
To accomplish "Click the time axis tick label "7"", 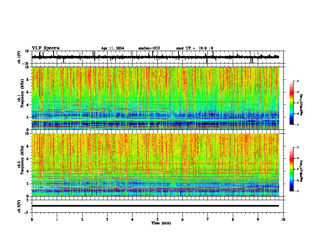I will 208,219.
